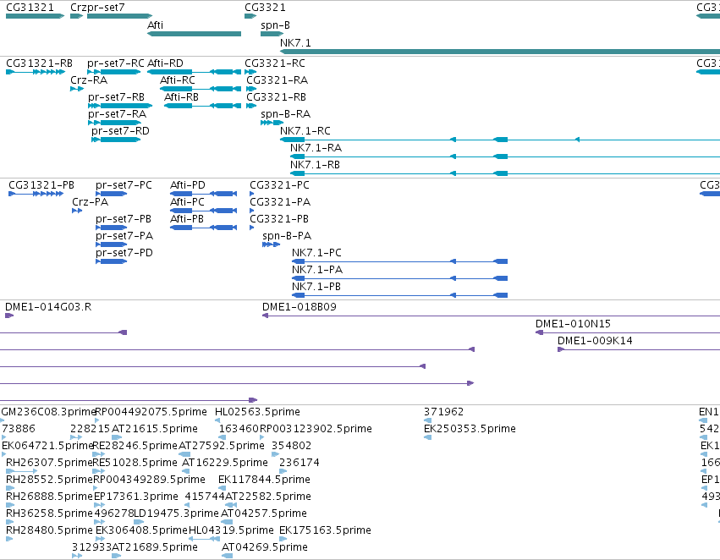Select the pr-set7-RC transcript label
This screenshot has height=560, width=720.
116,63
